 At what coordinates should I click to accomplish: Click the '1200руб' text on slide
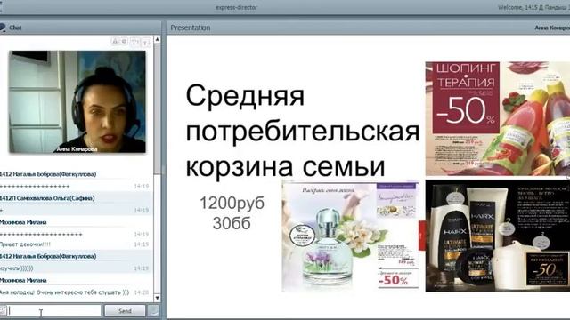coord(232,203)
